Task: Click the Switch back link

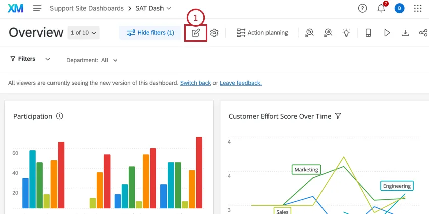Action: click(195, 83)
